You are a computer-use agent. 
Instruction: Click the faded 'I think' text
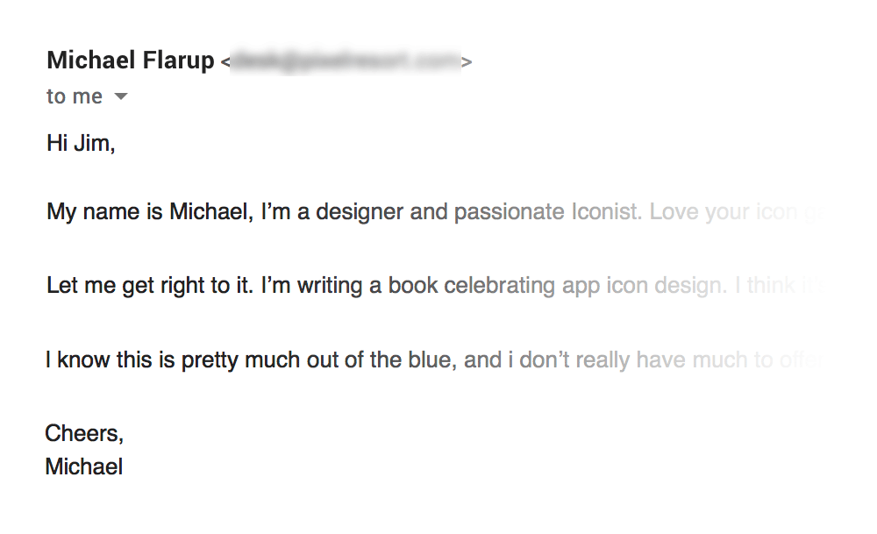[x=765, y=286]
